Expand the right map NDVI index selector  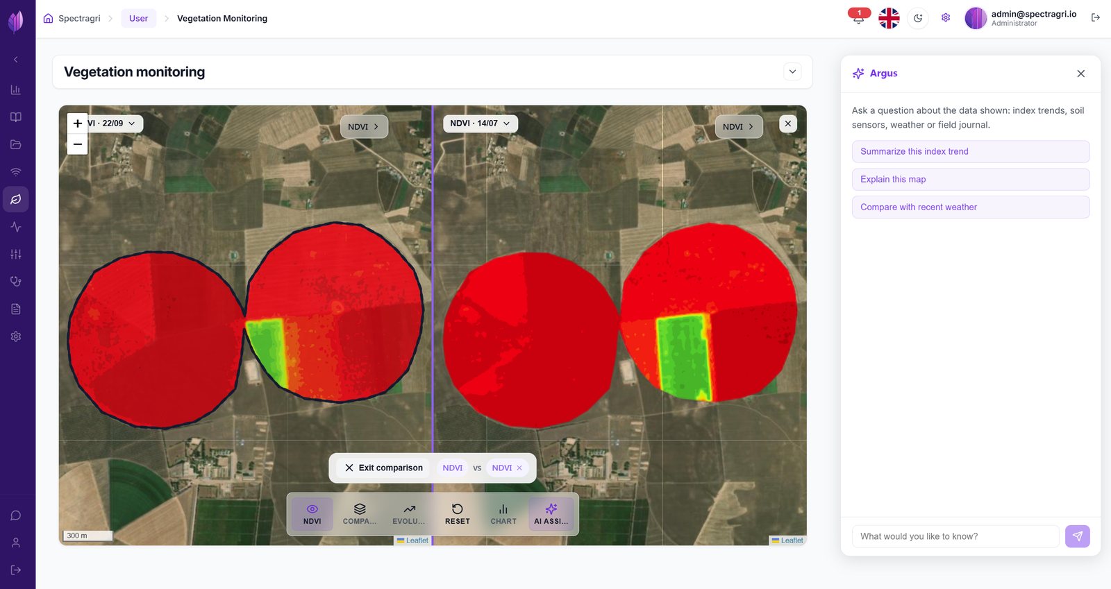pos(739,127)
